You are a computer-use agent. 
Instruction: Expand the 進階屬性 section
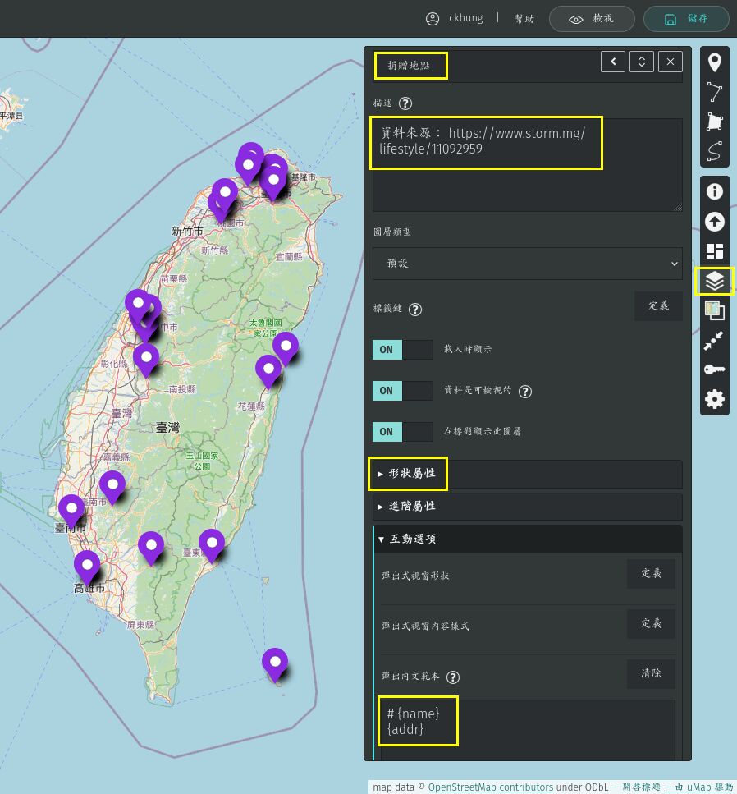click(x=407, y=507)
